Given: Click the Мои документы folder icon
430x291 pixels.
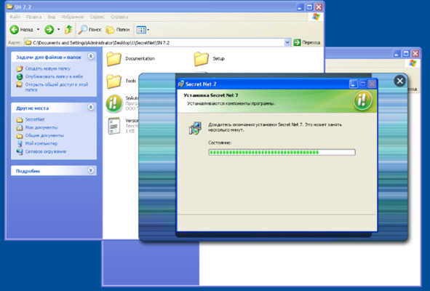Looking at the screenshot, I should (20, 127).
